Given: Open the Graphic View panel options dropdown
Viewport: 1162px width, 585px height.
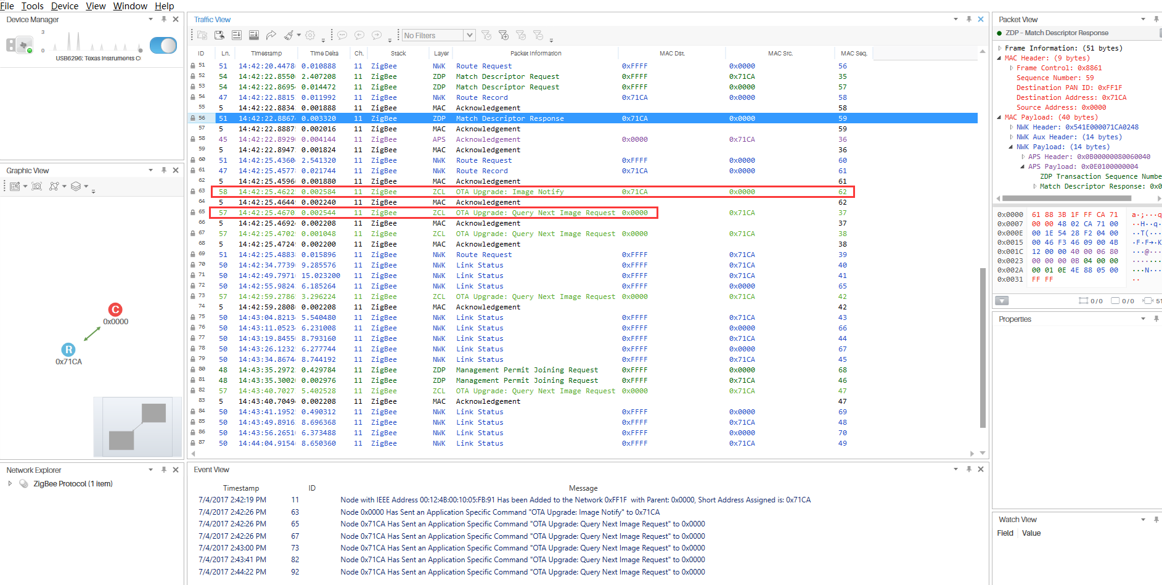Looking at the screenshot, I should pos(150,170).
